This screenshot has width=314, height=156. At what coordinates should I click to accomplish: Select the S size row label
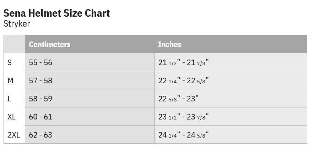pos(10,63)
